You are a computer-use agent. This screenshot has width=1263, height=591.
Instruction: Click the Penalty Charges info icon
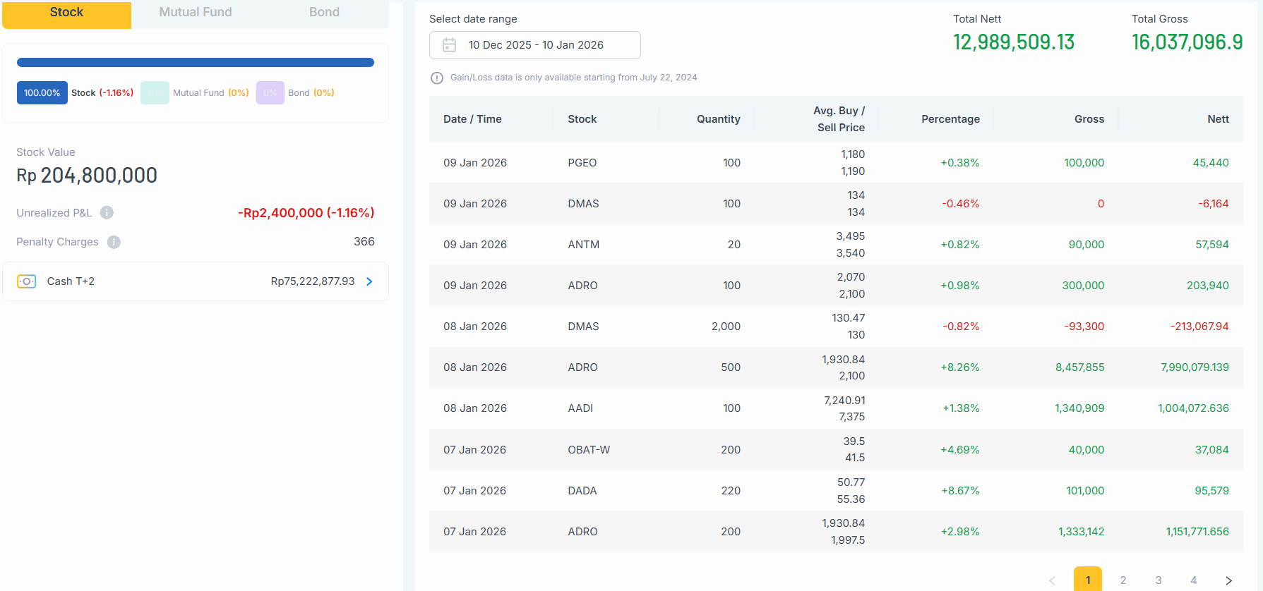114,242
